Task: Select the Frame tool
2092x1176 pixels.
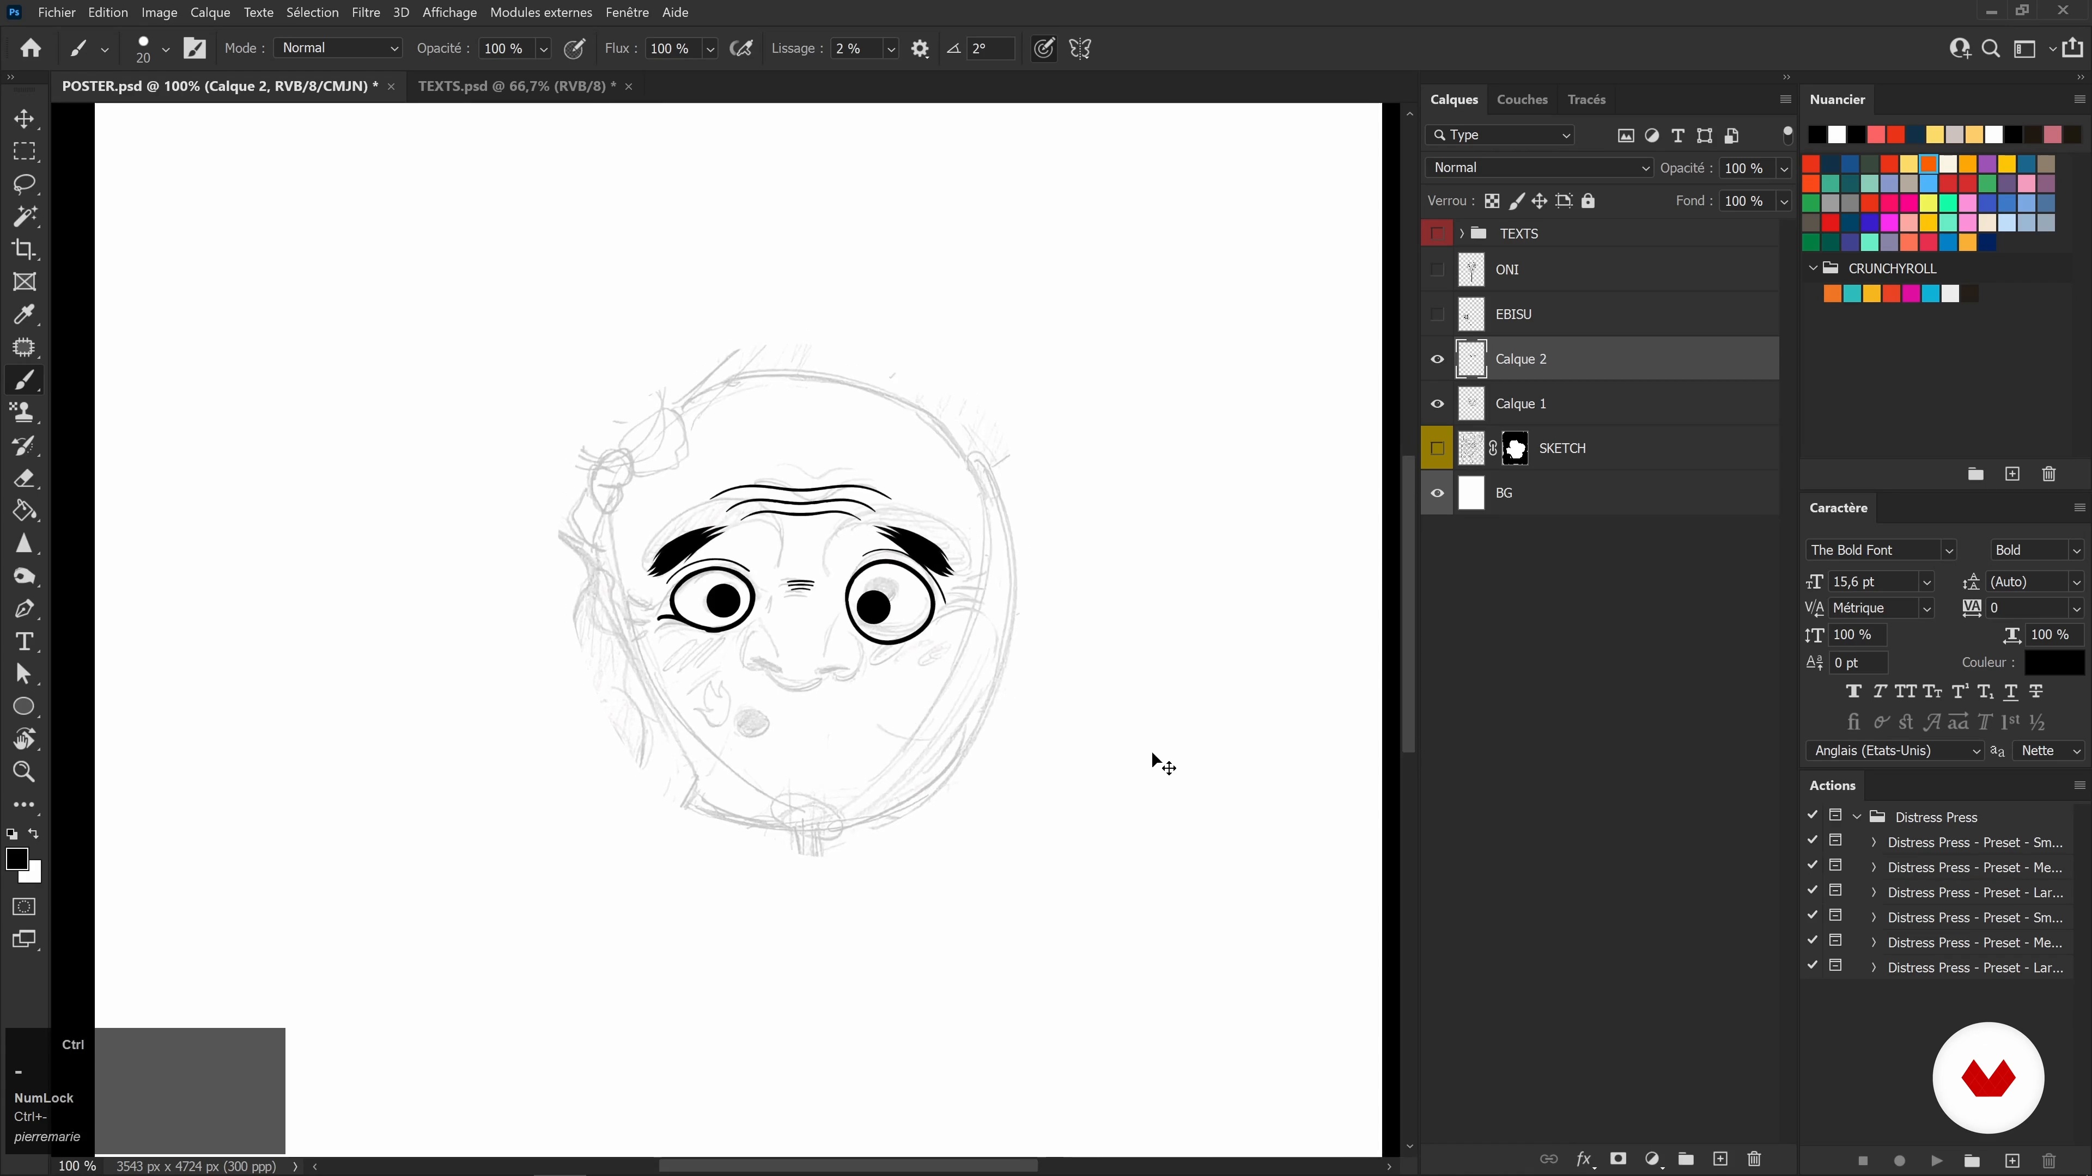Action: [25, 281]
